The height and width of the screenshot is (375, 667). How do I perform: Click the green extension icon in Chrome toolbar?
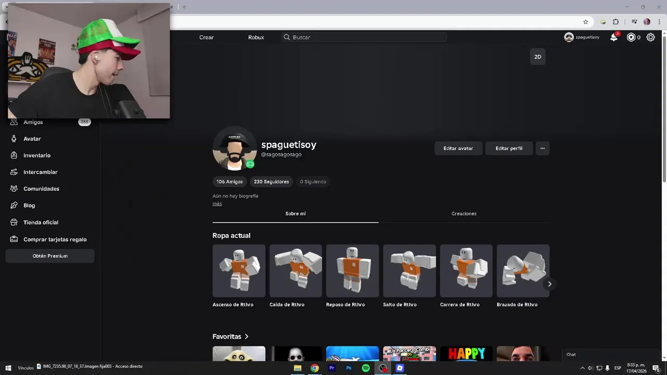coord(603,22)
